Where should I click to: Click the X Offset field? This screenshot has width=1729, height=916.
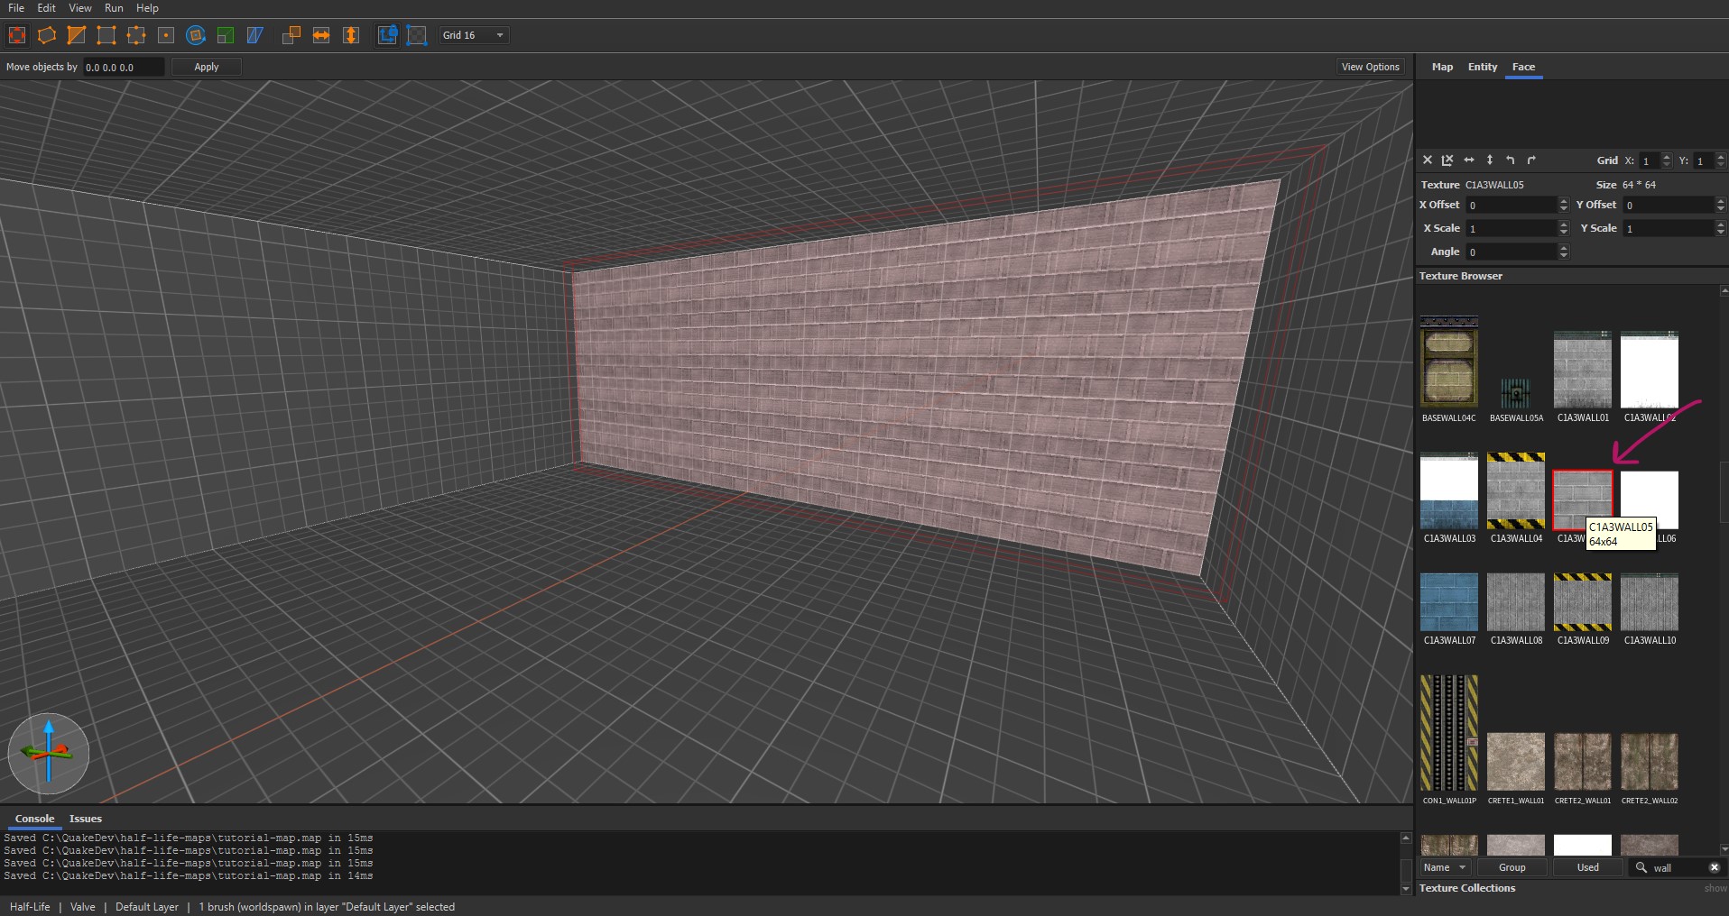point(1512,206)
